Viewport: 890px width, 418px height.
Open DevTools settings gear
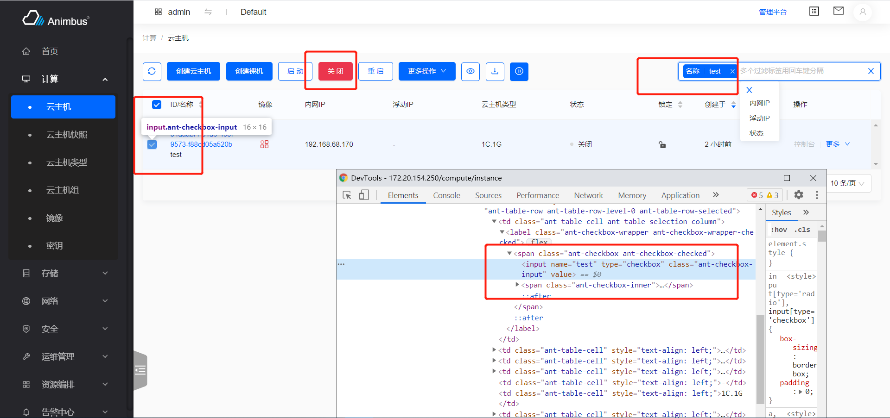point(798,195)
